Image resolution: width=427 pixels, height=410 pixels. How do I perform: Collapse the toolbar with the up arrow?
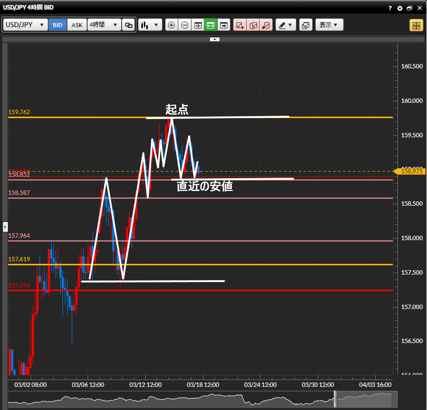coord(214,39)
